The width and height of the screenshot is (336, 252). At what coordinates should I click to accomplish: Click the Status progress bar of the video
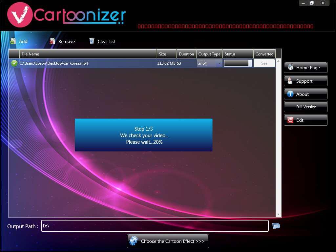point(237,63)
